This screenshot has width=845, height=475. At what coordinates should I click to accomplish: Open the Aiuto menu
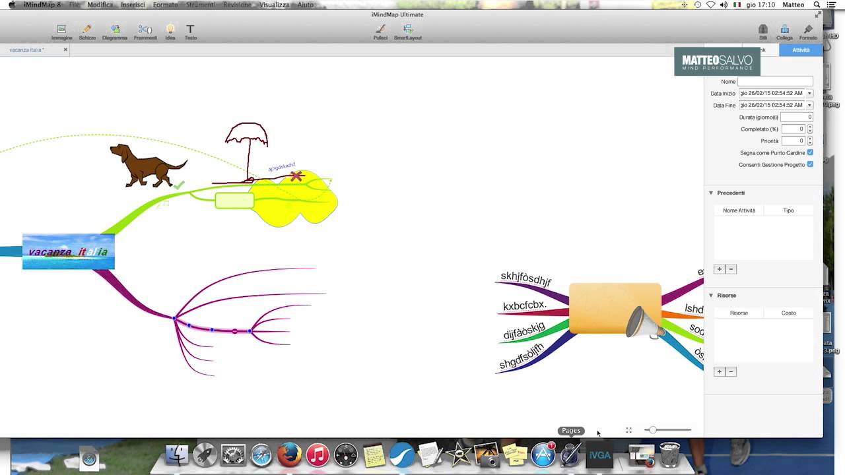(306, 5)
